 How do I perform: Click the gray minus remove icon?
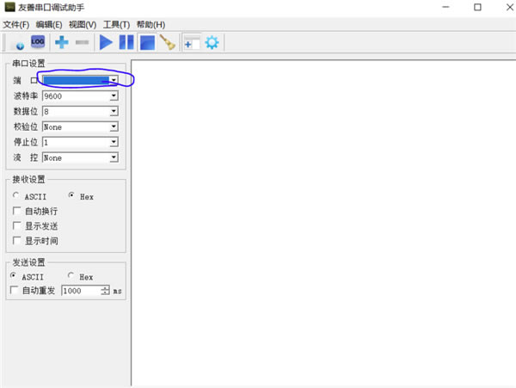click(x=82, y=42)
